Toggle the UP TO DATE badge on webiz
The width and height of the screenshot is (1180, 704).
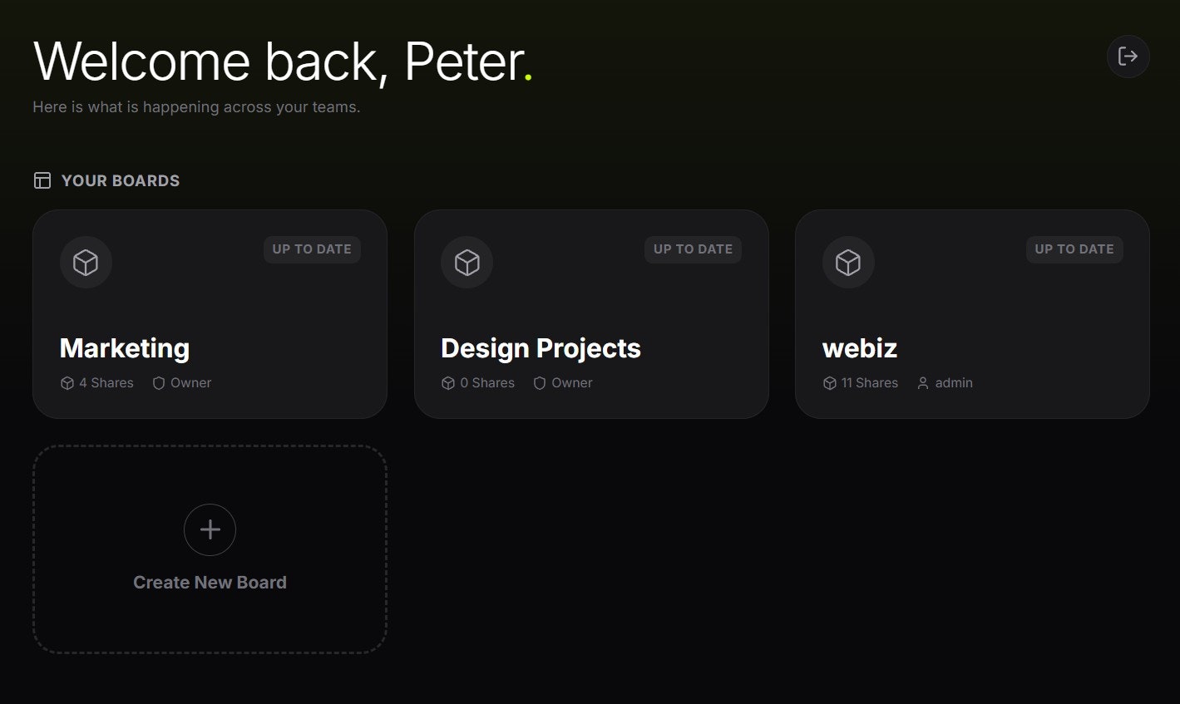pos(1074,249)
